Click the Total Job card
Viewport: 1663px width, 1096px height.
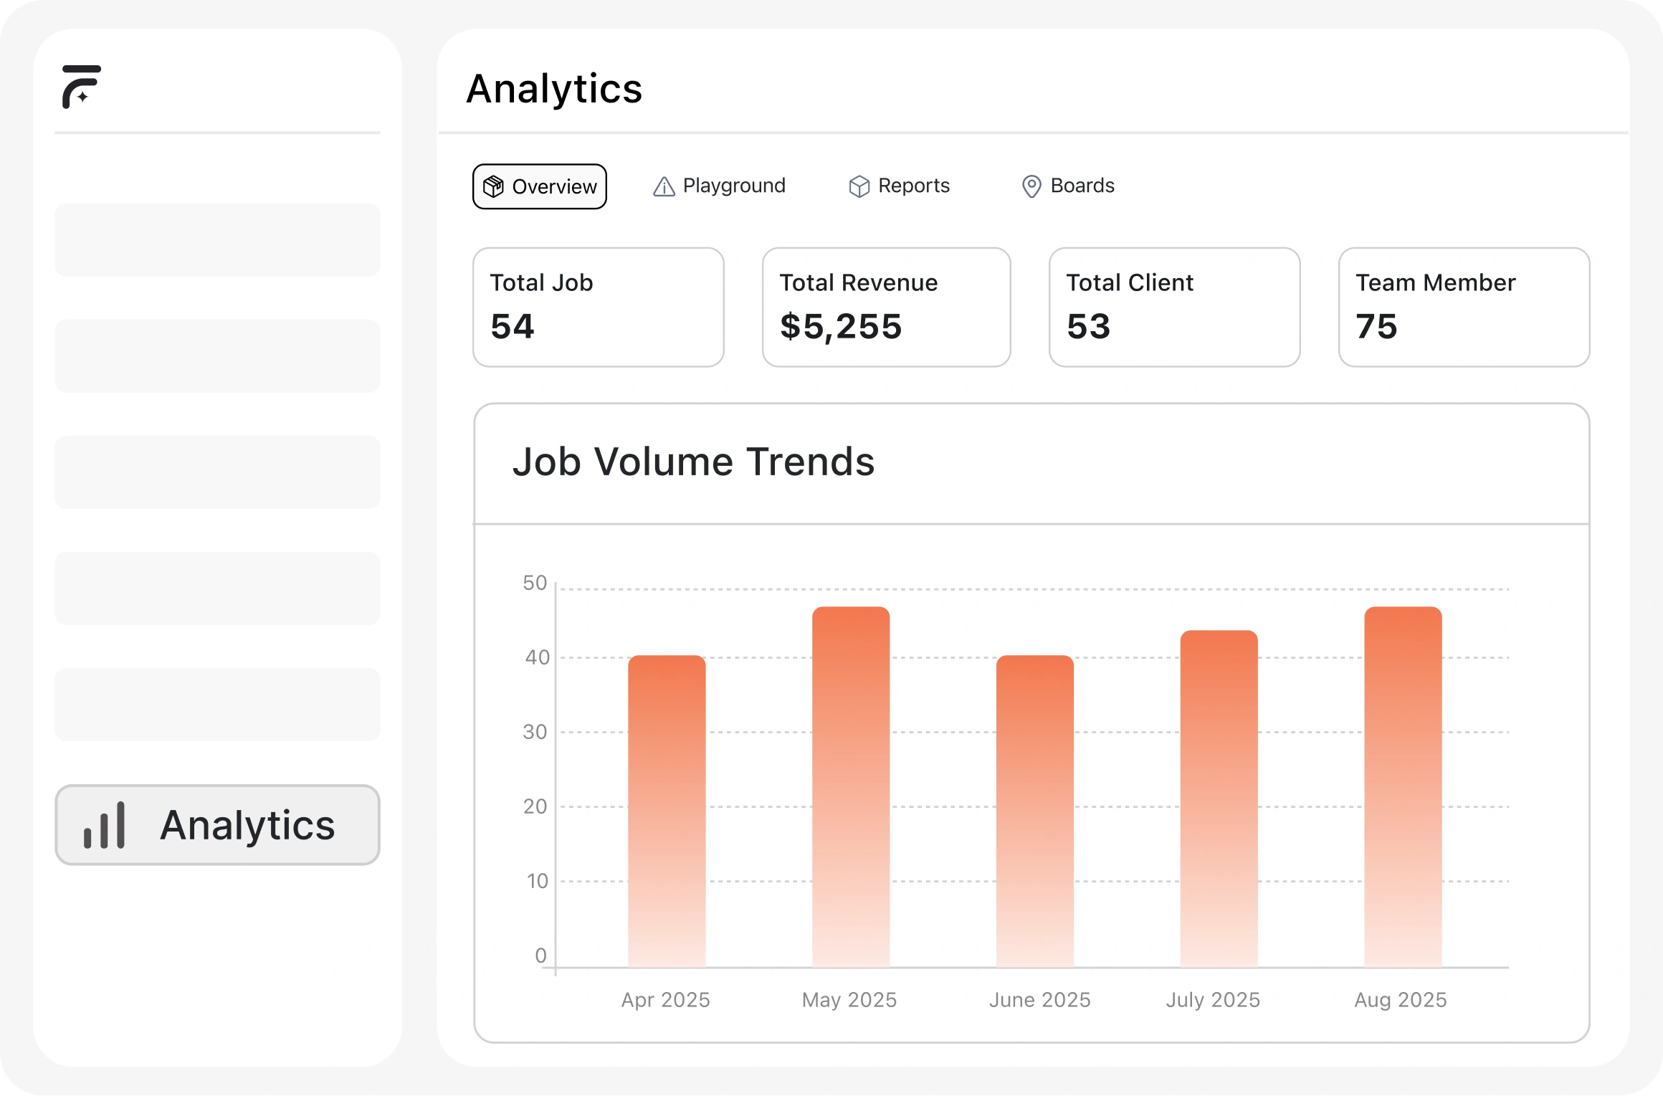click(x=599, y=308)
